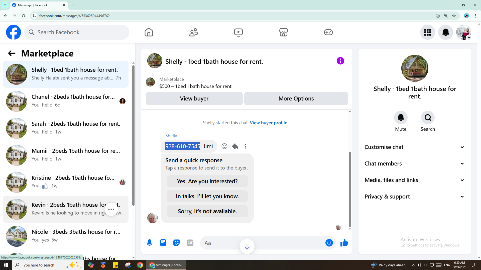The width and height of the screenshot is (481, 270).
Task: React to Shelly's message with emoji
Action: pyautogui.click(x=224, y=146)
